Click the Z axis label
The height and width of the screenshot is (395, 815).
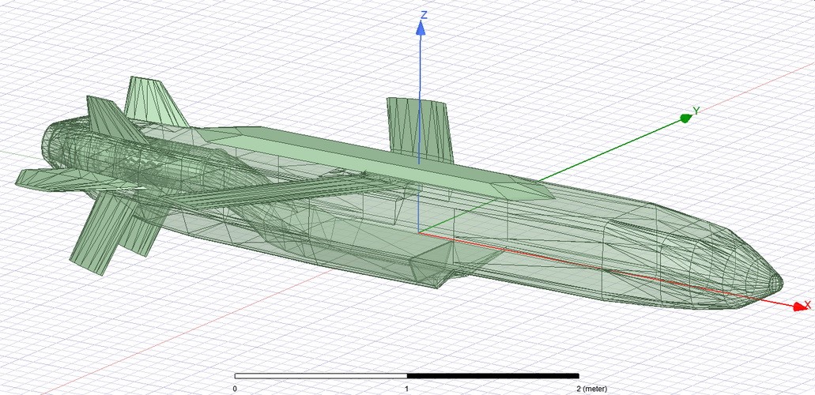424,15
